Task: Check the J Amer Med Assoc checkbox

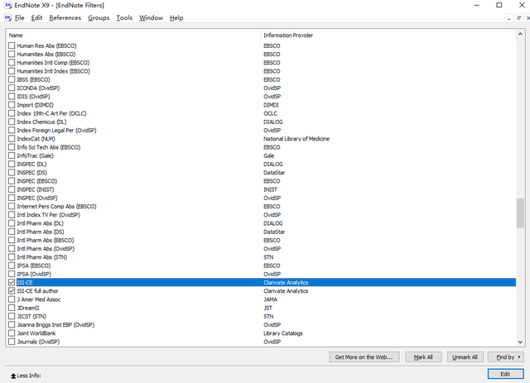Action: click(12, 299)
